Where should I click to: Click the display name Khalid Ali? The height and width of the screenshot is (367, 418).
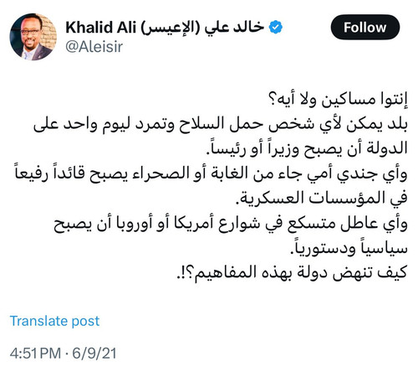click(x=101, y=28)
